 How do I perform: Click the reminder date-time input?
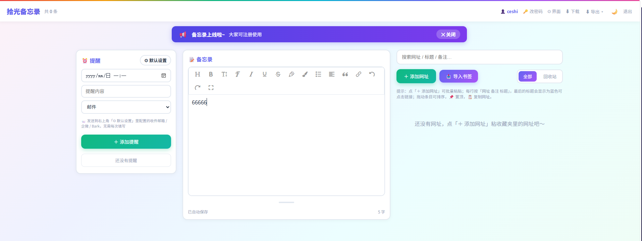point(126,76)
